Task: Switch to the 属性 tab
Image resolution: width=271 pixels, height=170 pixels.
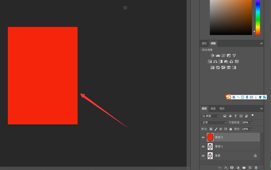Action: [204, 43]
